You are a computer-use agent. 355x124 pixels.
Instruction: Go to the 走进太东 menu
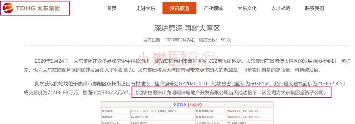(x=146, y=8)
